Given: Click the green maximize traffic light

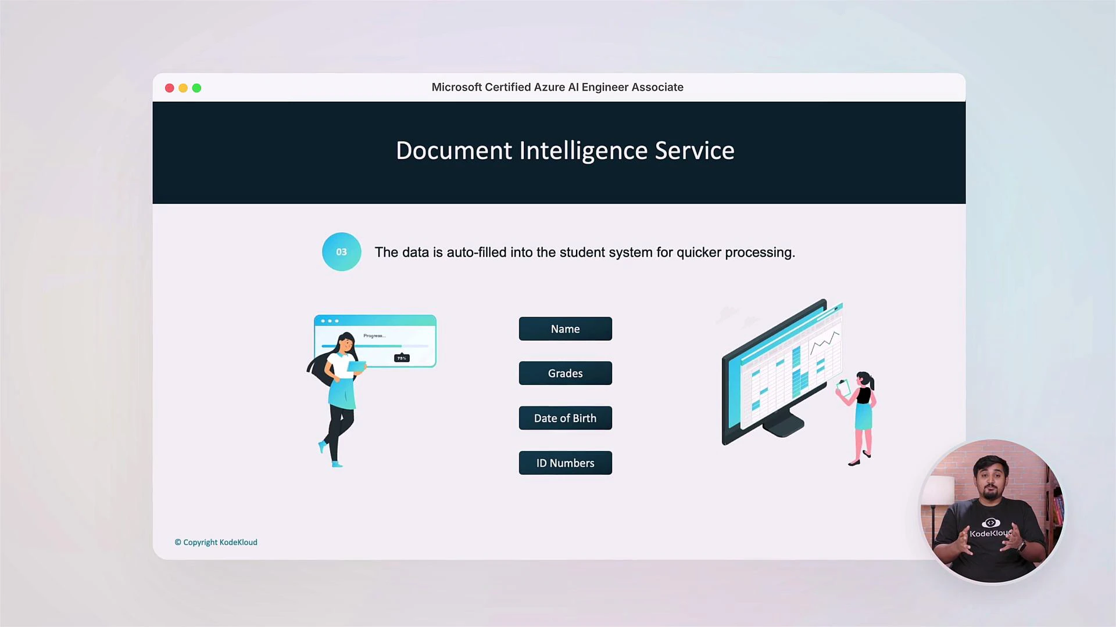Looking at the screenshot, I should [x=197, y=88].
